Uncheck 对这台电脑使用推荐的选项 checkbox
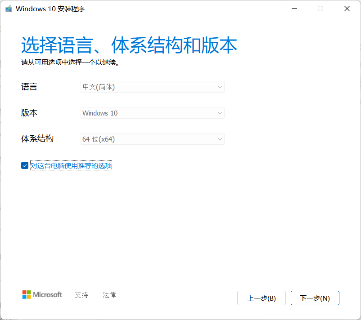Image resolution: width=361 pixels, height=320 pixels. coord(25,165)
